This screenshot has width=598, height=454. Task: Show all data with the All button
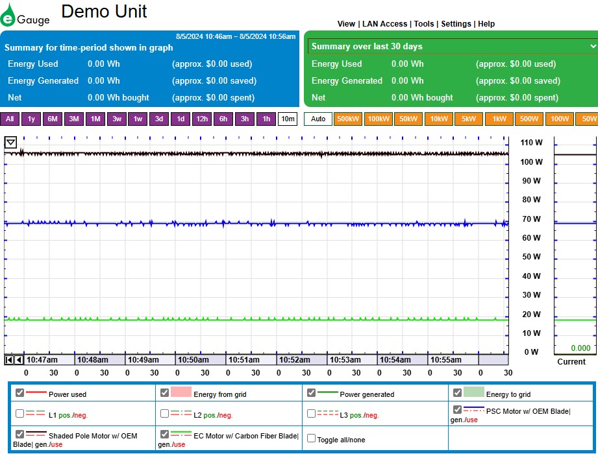(10, 119)
